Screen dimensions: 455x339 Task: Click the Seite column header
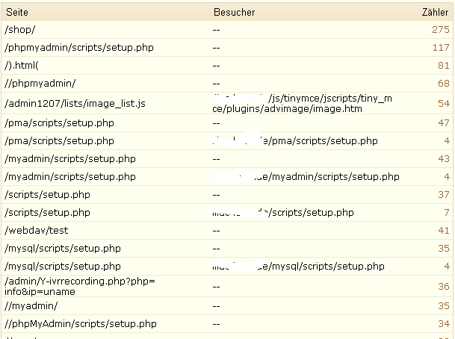point(18,12)
